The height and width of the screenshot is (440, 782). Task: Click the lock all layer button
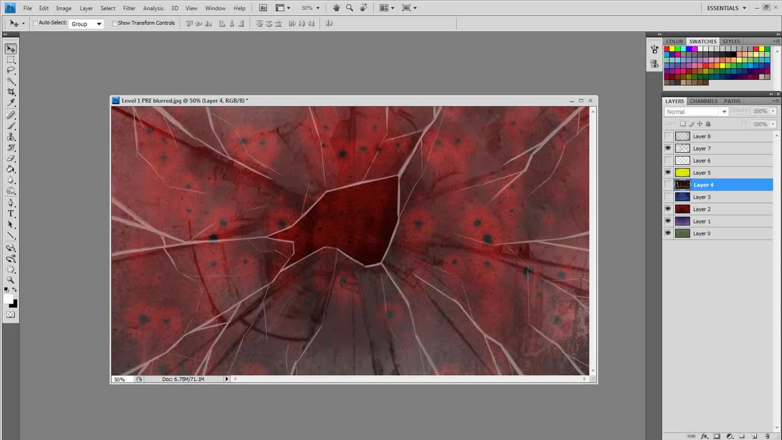pos(709,124)
